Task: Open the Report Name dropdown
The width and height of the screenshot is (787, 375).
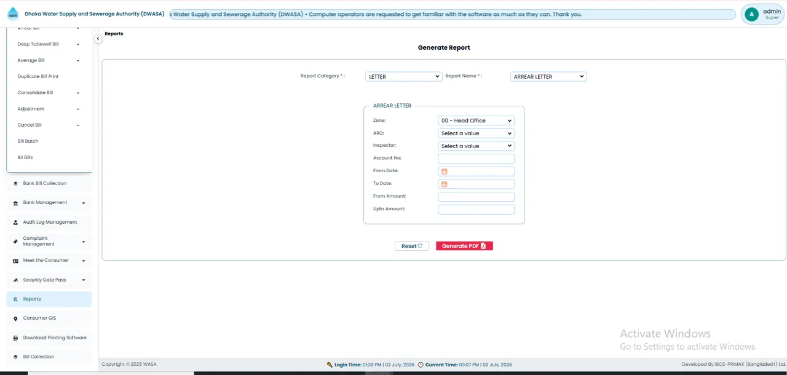Action: (548, 76)
